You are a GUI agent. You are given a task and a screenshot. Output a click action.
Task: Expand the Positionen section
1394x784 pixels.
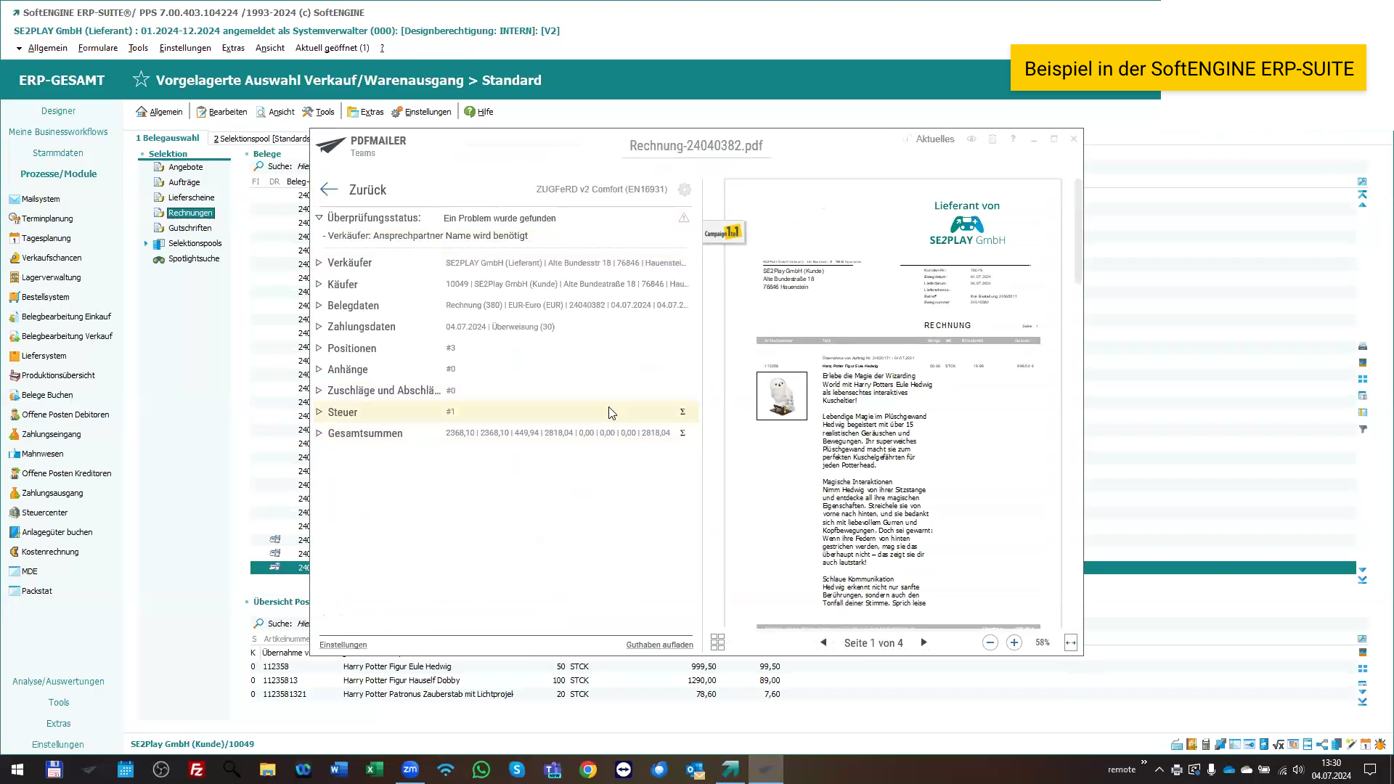319,348
